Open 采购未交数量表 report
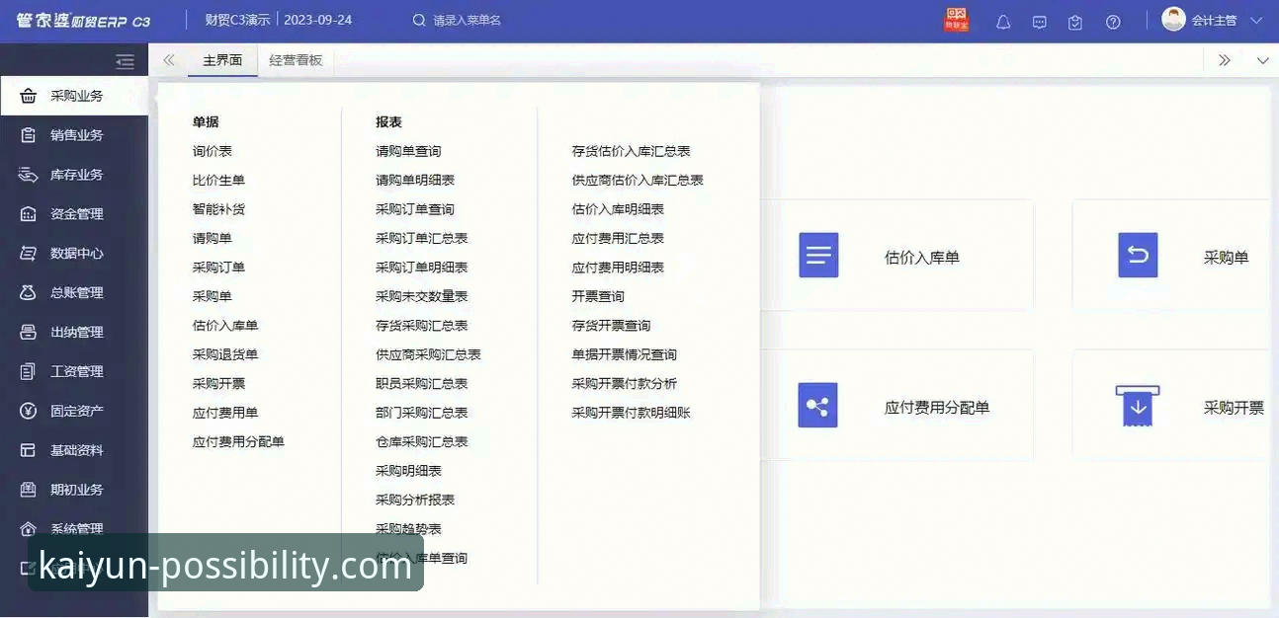 [x=421, y=296]
